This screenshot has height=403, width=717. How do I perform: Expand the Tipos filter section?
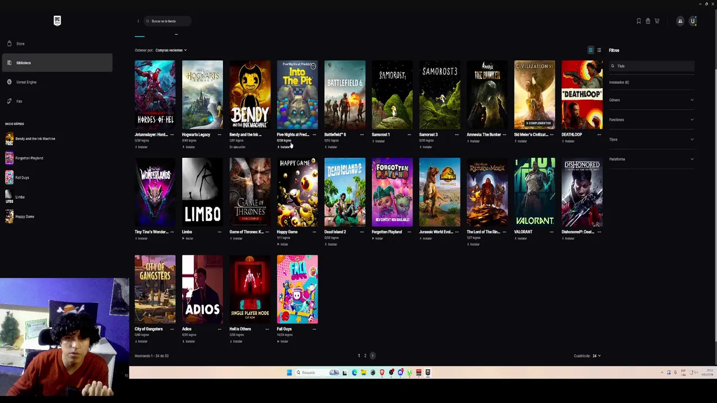click(651, 139)
